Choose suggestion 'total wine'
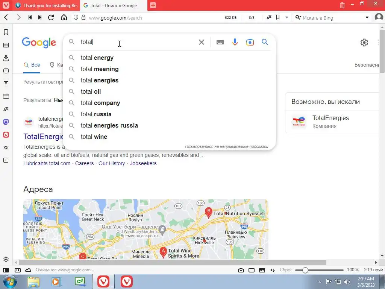 (x=170, y=137)
